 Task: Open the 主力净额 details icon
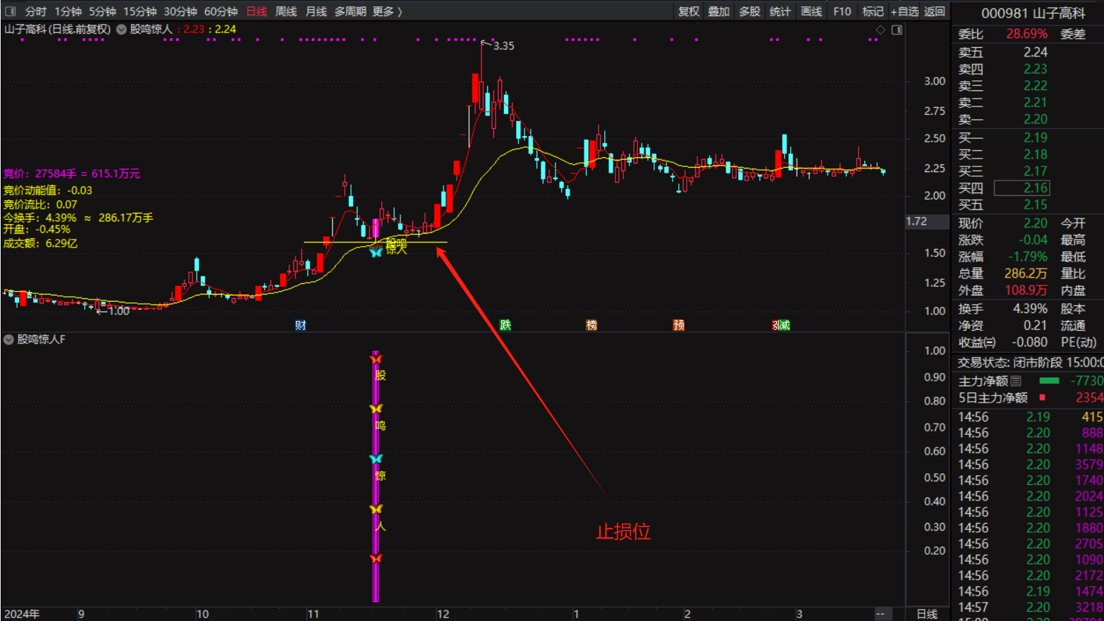coord(1016,381)
